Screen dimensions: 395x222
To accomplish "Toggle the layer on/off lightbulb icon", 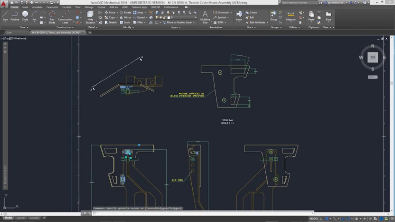I will pos(157,18).
